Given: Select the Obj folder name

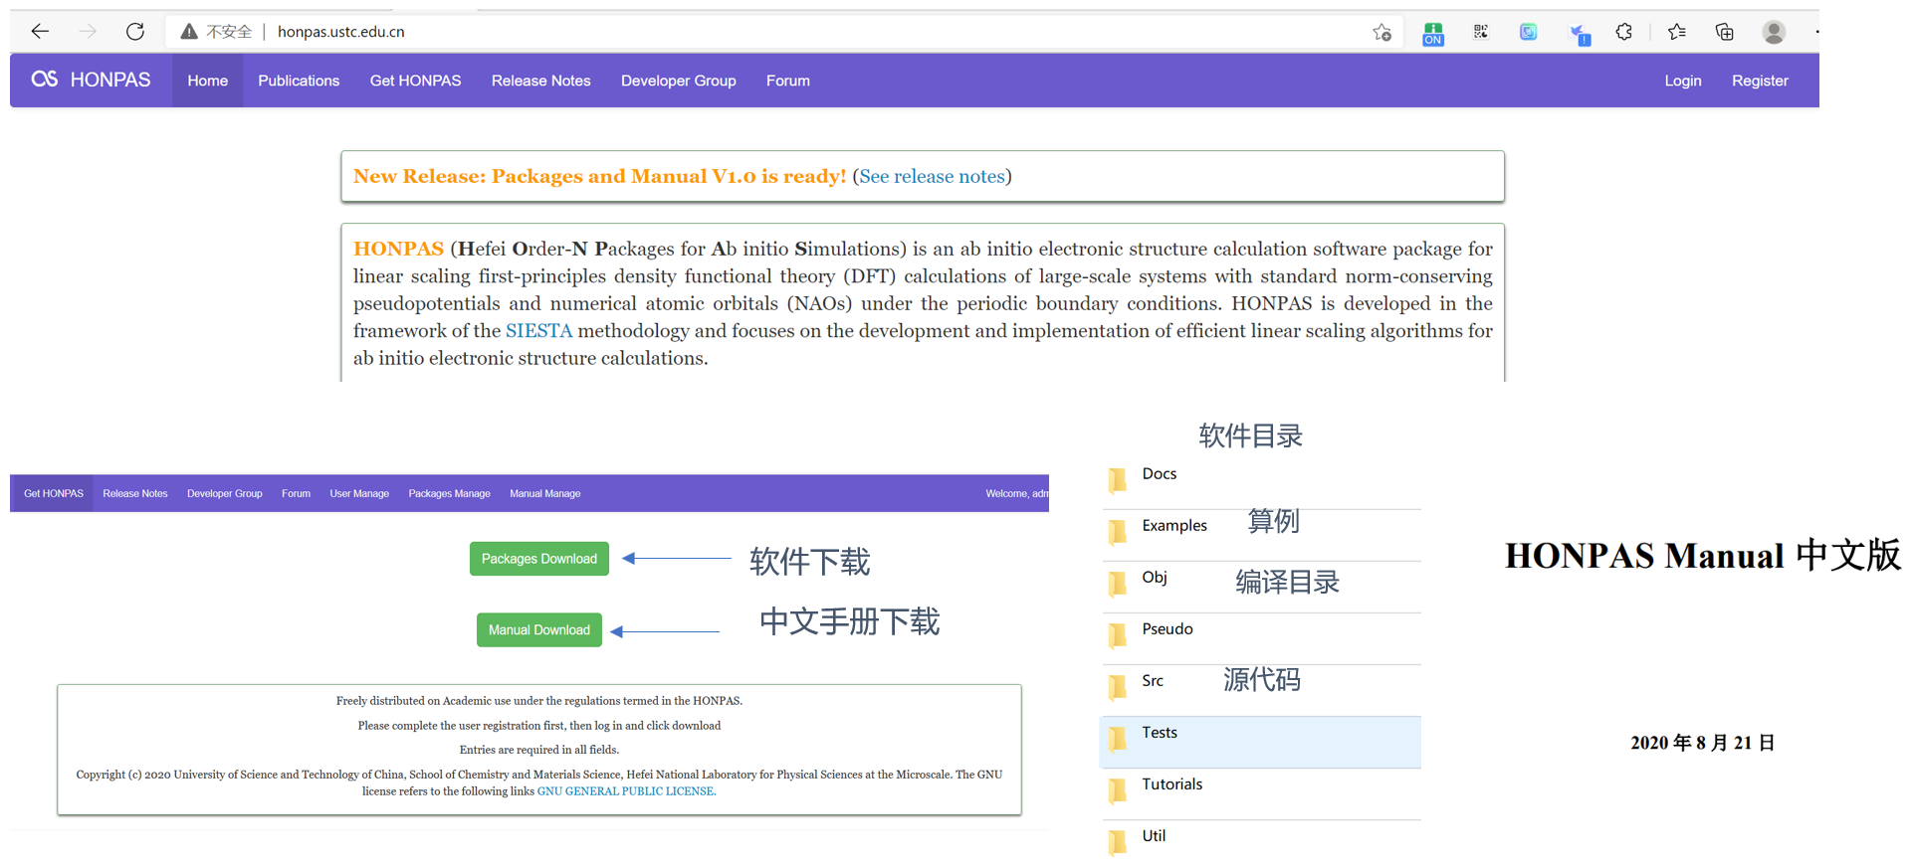Looking at the screenshot, I should pyautogui.click(x=1155, y=577).
